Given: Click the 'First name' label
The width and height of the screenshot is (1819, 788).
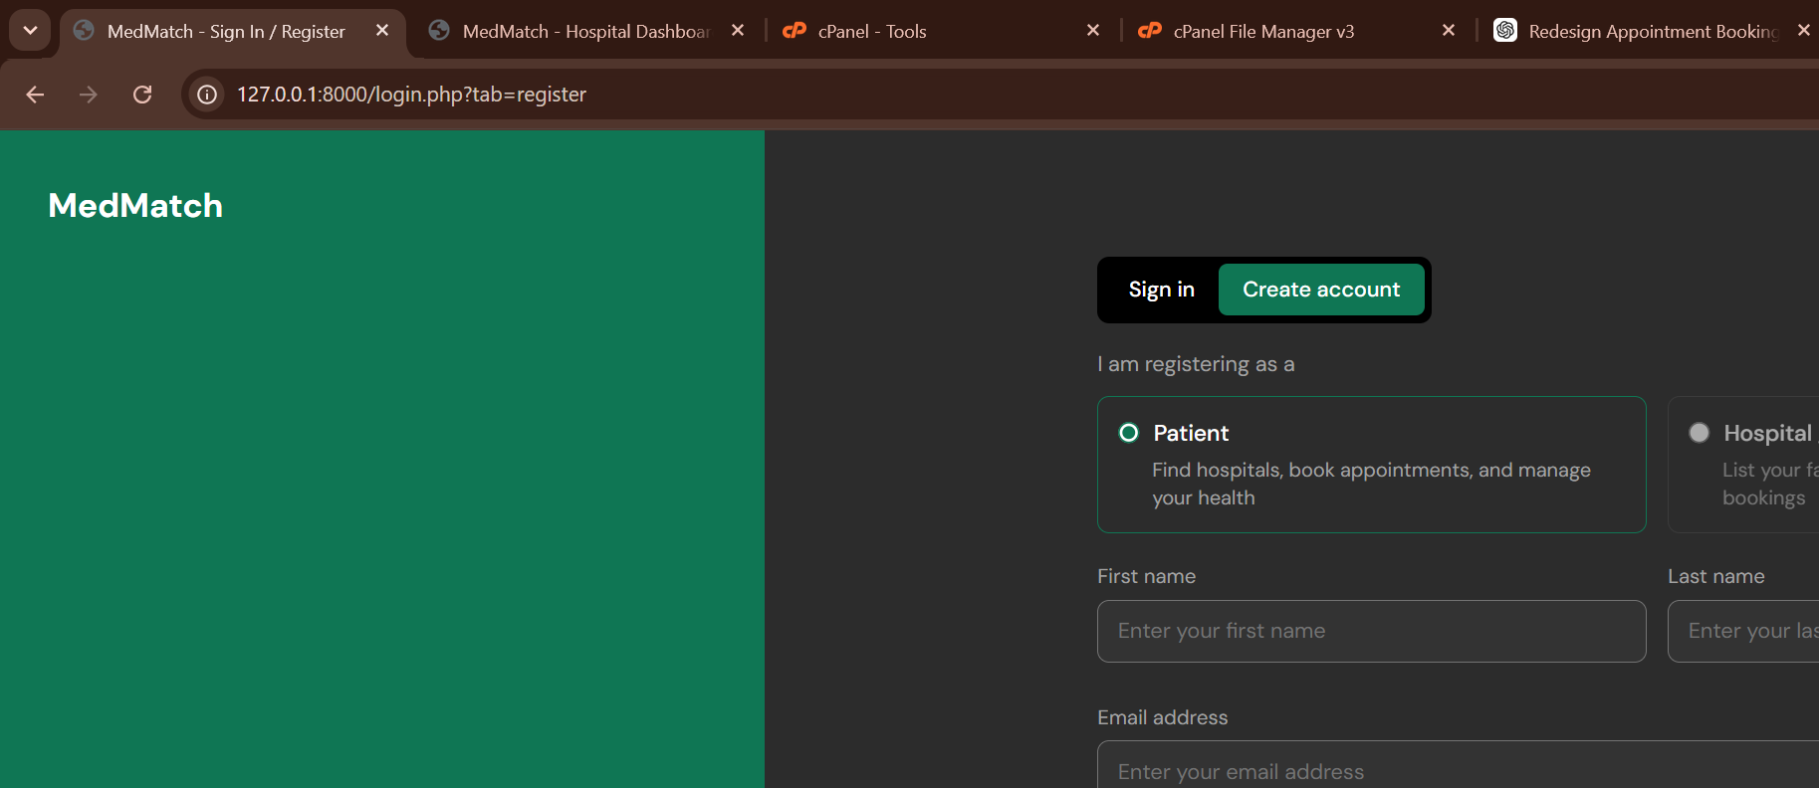Looking at the screenshot, I should [1146, 576].
